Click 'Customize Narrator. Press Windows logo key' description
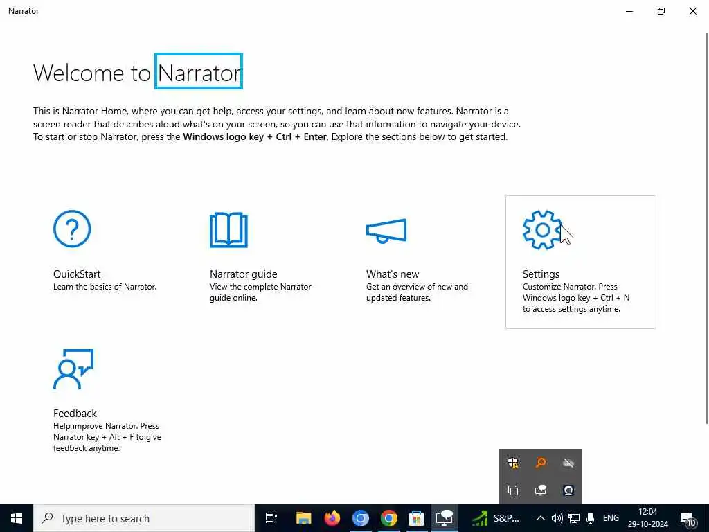Viewport: 709px width, 532px height. 576,298
